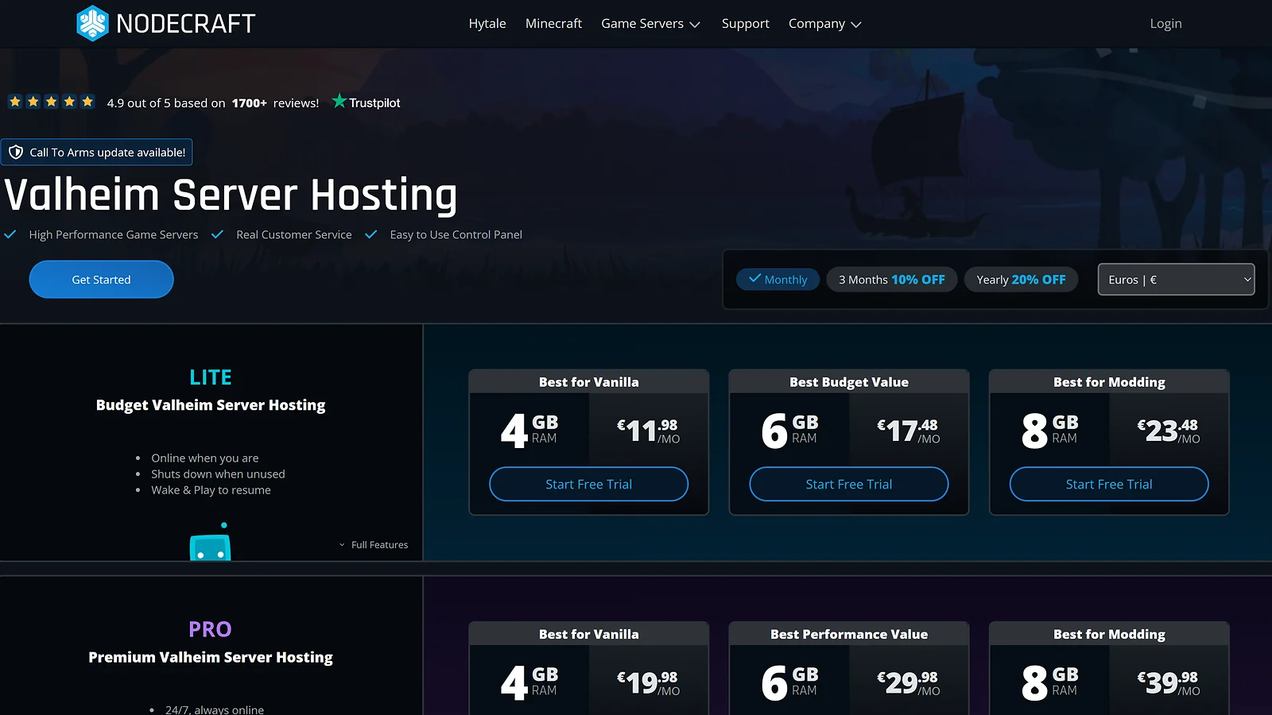Click the Login link
Screen dimensions: 1272x715
point(1165,24)
